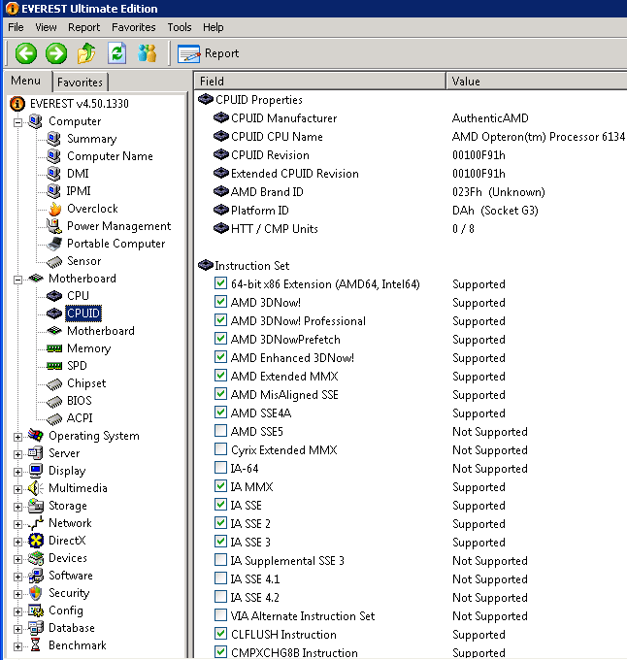Click the Up folder toolbar icon
Screen dimensions: 627x660
(86, 53)
